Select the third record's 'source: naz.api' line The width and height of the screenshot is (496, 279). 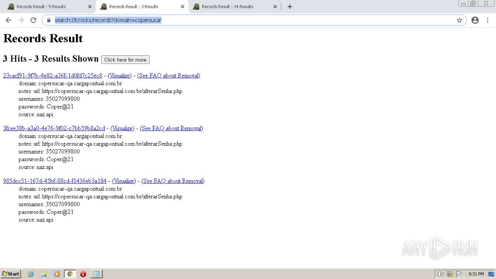[x=36, y=220]
